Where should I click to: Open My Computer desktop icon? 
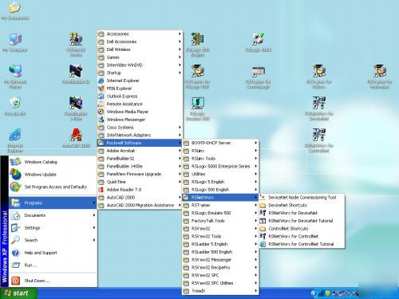click(x=15, y=42)
